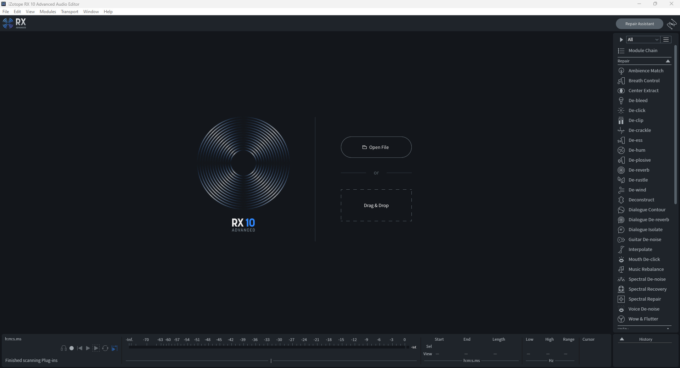Select the Voice De-noise icon
This screenshot has width=680, height=368.
(x=621, y=309)
